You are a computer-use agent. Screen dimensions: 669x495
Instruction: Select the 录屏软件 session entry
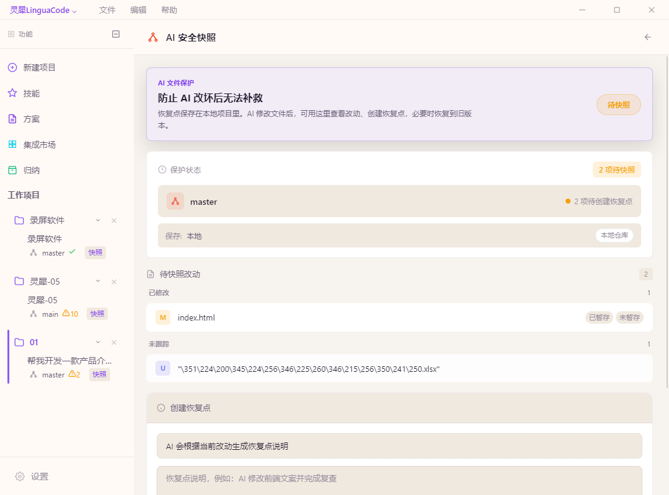tap(45, 239)
